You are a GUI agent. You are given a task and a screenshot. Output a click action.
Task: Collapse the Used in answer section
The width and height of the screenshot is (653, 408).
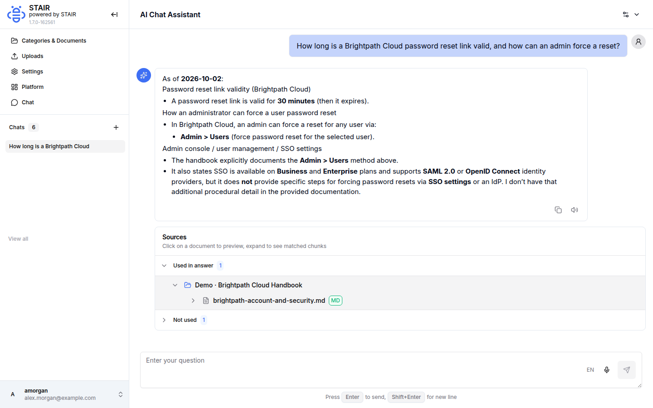164,266
